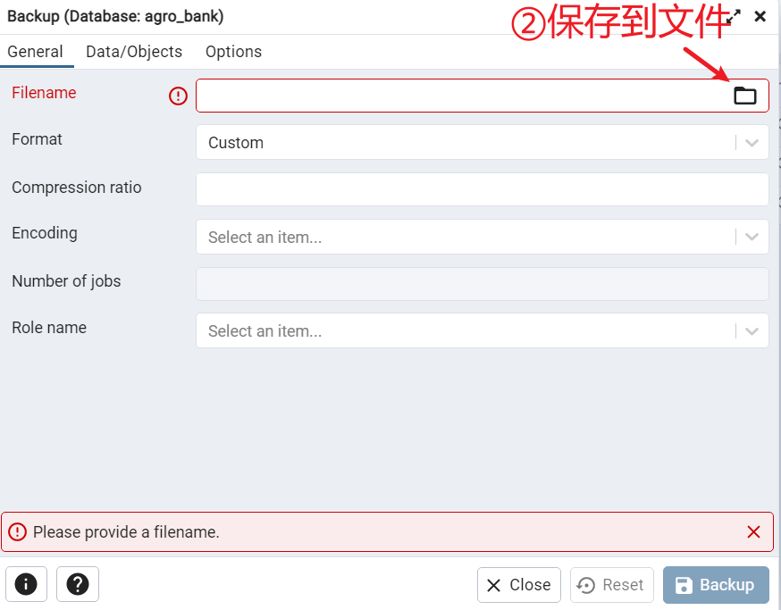Maximize the Backup dialog with the expand icon
The image size is (781, 610).
[733, 16]
